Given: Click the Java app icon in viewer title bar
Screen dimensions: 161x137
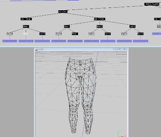Looking at the screenshot, I should point(37,49).
